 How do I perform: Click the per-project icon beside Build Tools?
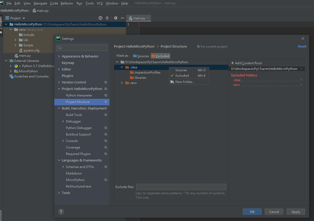pyautogui.click(x=106, y=115)
